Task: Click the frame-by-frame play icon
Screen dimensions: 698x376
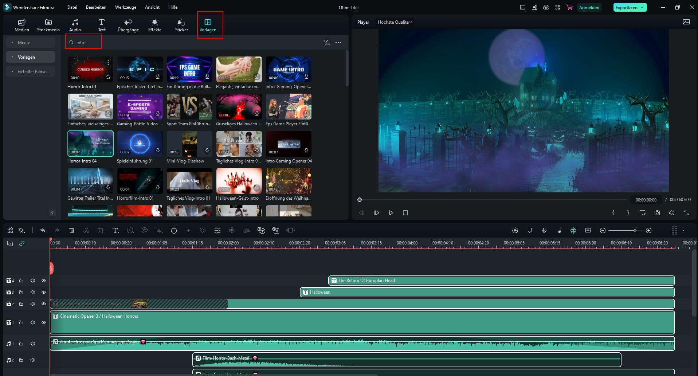Action: (x=376, y=213)
